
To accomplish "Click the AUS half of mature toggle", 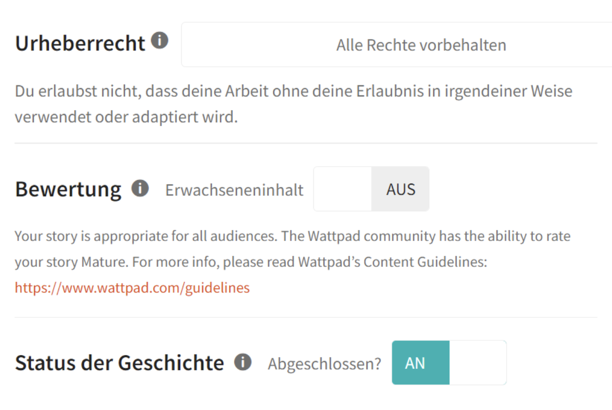I will click(x=401, y=189).
